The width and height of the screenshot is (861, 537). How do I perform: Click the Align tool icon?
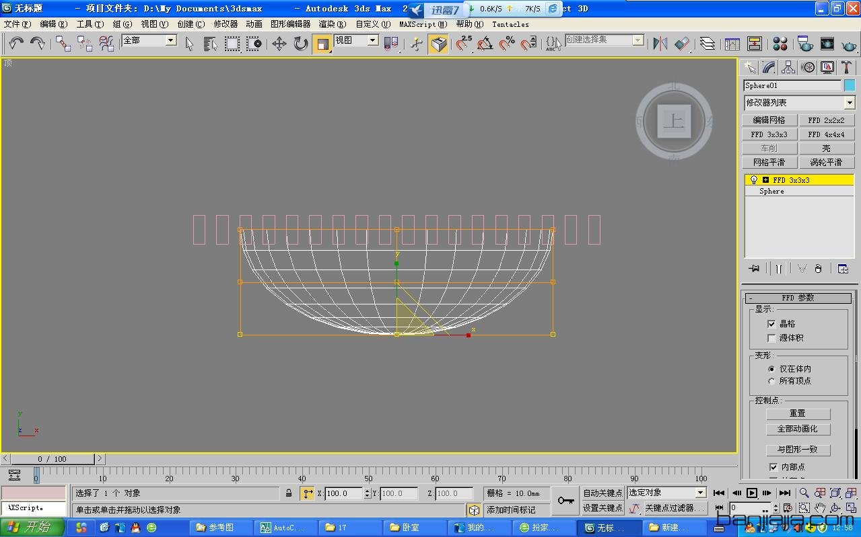tap(682, 44)
